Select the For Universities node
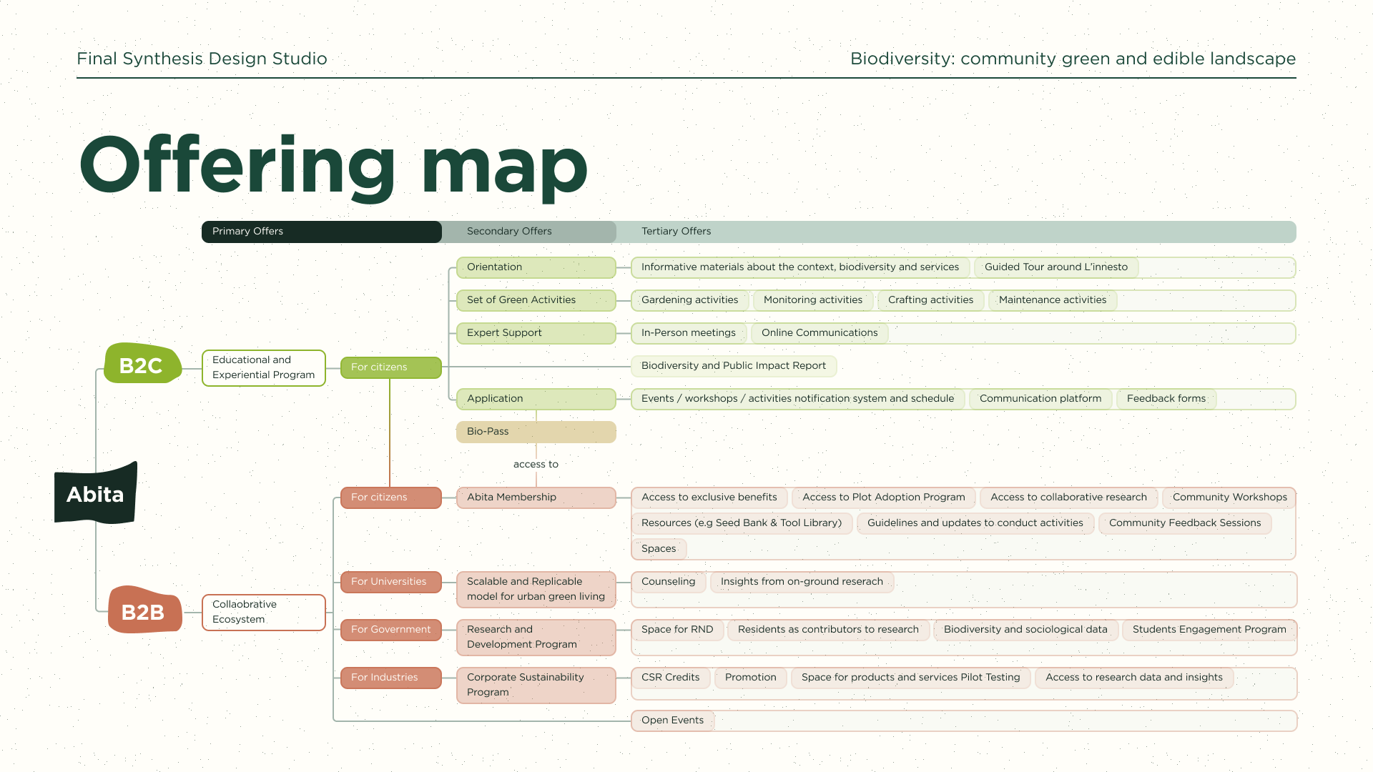 point(391,582)
